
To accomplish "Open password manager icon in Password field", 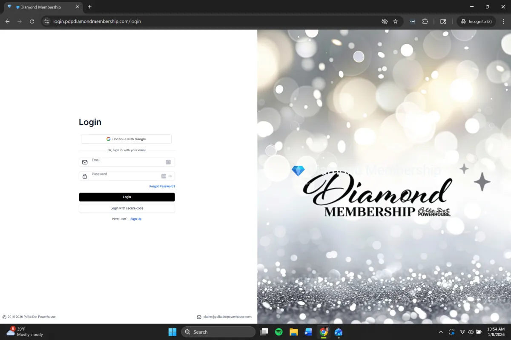I will tap(164, 176).
